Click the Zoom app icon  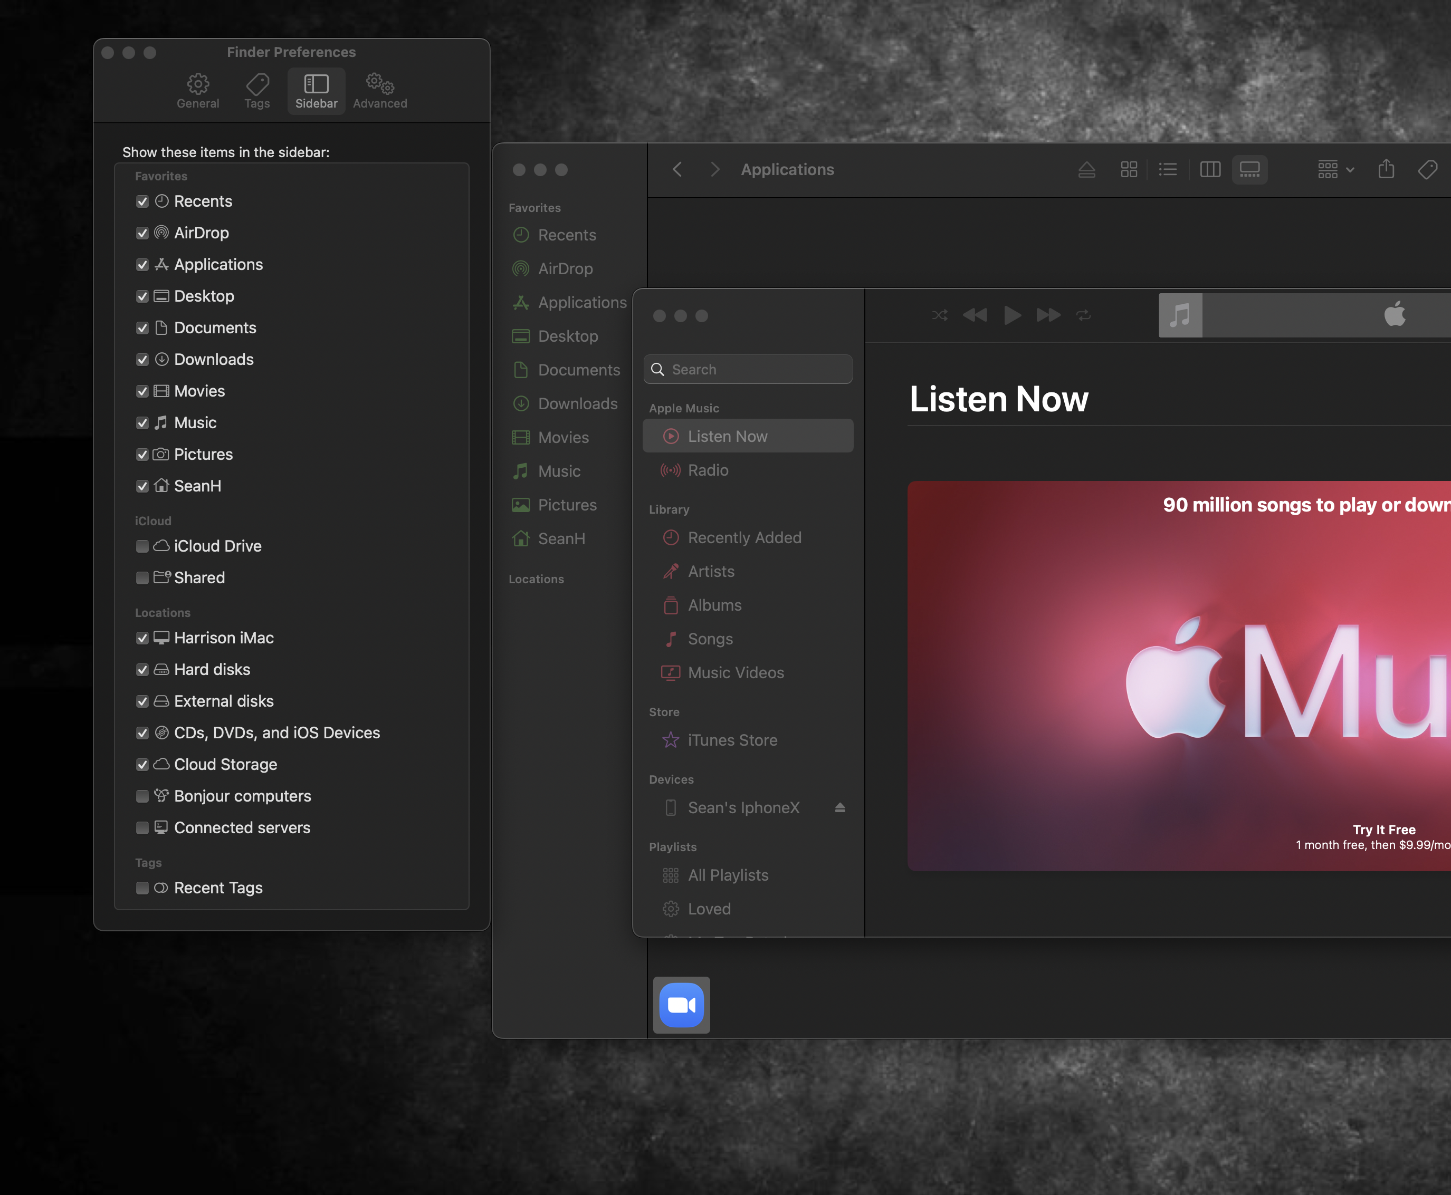(681, 1005)
